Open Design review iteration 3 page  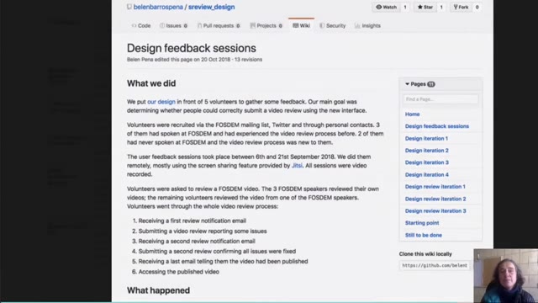[435, 211]
